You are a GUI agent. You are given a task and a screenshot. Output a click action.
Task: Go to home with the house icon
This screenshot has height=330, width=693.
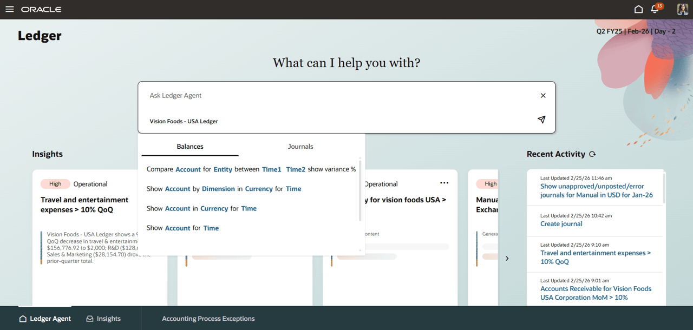coord(638,9)
